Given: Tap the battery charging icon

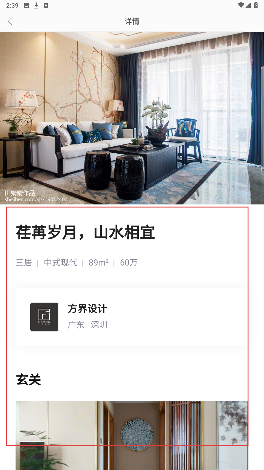Looking at the screenshot, I should (256, 5).
